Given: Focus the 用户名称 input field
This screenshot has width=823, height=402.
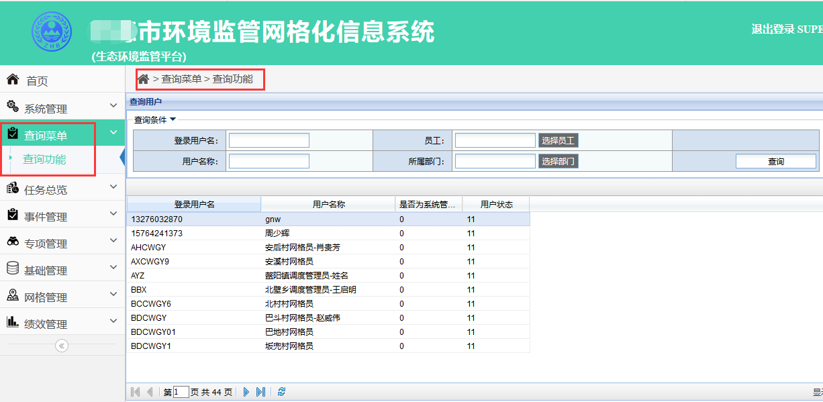Looking at the screenshot, I should click(x=269, y=161).
